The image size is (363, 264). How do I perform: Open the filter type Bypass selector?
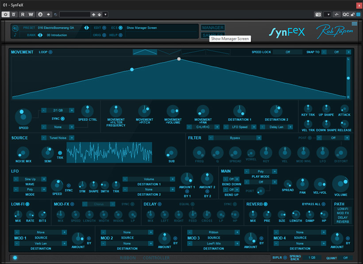coord(235,138)
